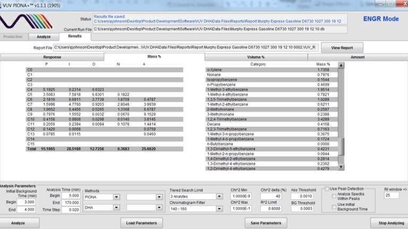Click the Mass % column header in category list

click(323, 64)
